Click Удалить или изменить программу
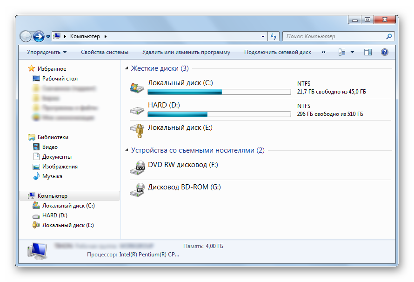Screen dimensions: 414x282 click(x=186, y=52)
